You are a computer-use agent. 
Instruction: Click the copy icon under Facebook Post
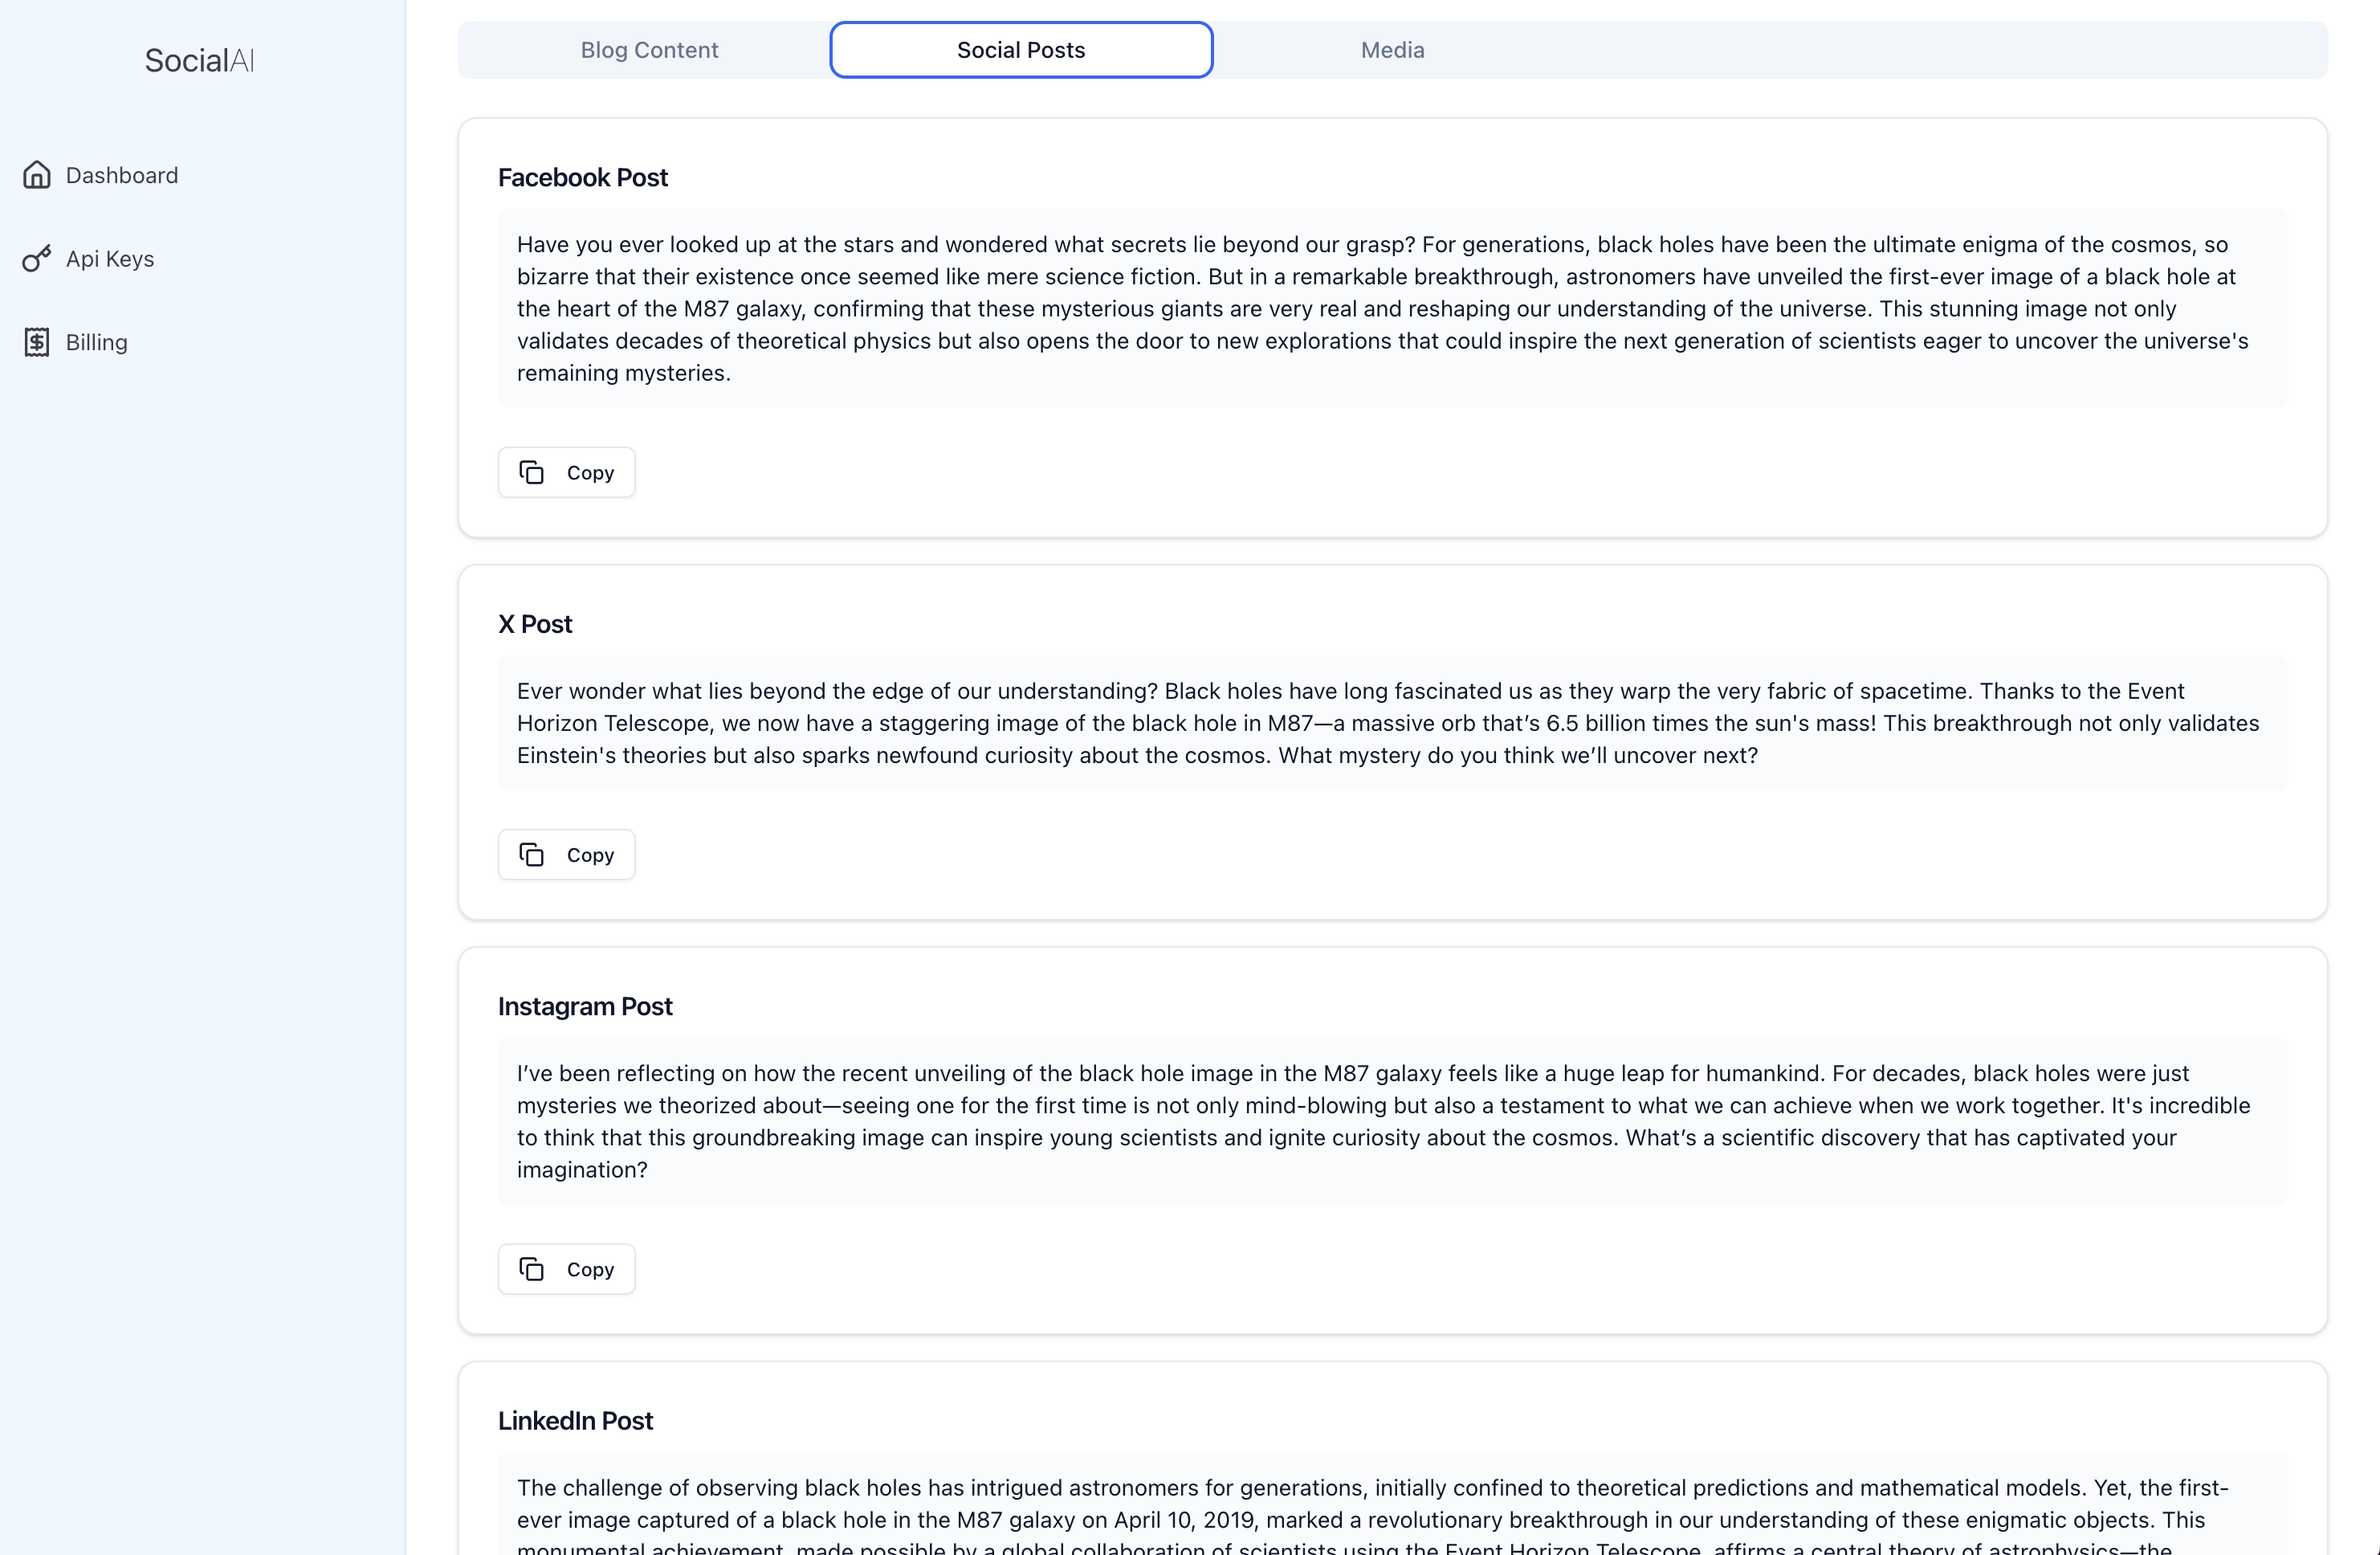531,472
